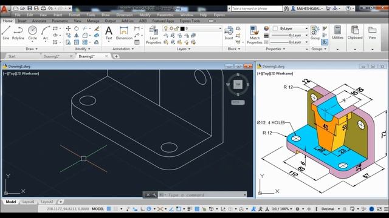389x218 pixels.
Task: Toggle the layer lock padlock icon
Action: click(176, 28)
